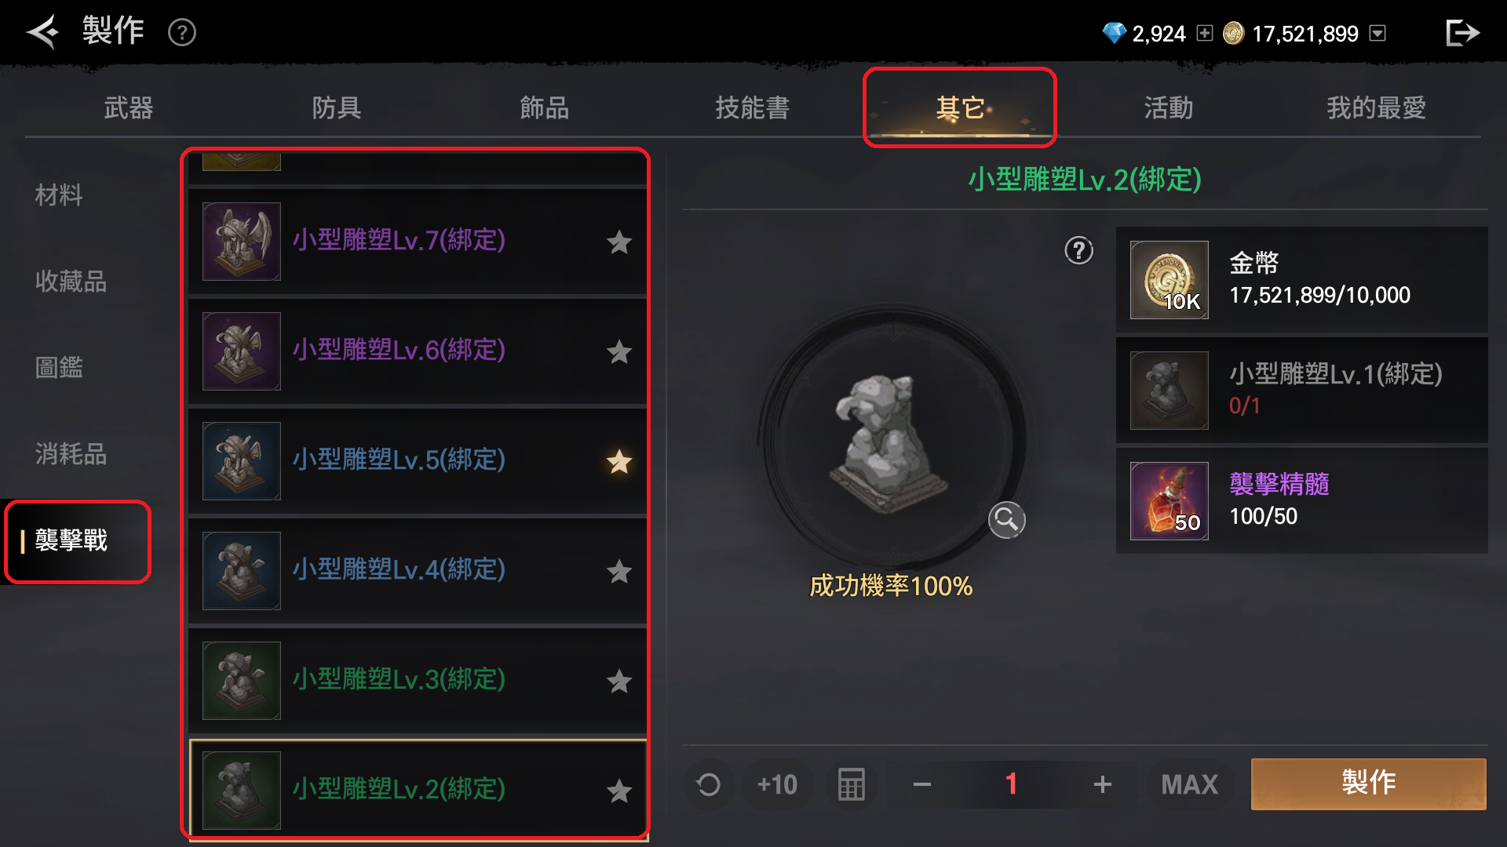Set quantity with the MAX button

tap(1190, 784)
